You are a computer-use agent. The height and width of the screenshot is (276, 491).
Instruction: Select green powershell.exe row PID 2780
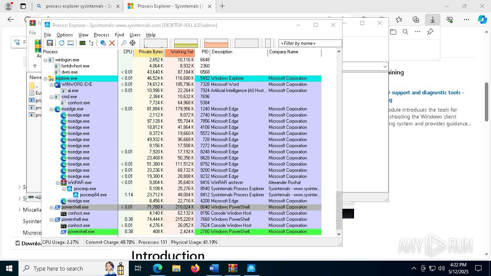click(x=181, y=232)
